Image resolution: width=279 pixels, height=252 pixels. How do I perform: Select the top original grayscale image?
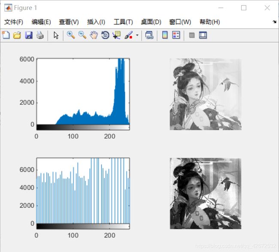click(206, 94)
